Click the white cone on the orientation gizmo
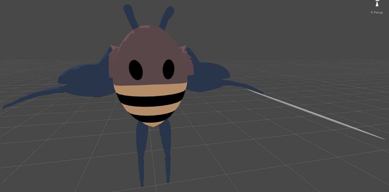 [x=377, y=3]
